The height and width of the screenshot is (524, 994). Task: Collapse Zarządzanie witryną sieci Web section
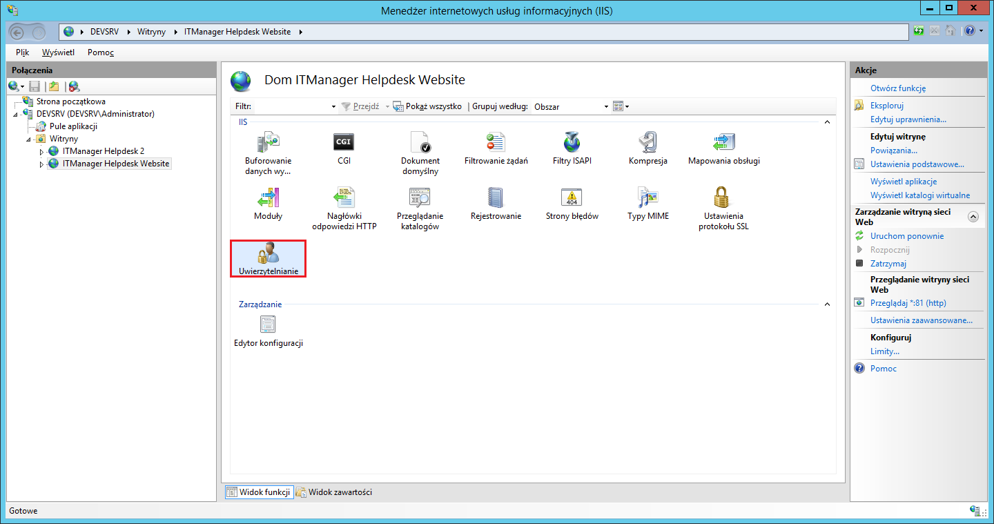tap(973, 217)
